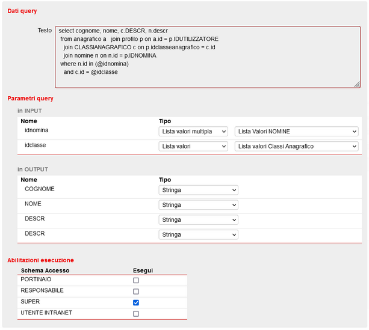Open the idclasse Tipo dropdown
The image size is (369, 330).
coord(193,146)
